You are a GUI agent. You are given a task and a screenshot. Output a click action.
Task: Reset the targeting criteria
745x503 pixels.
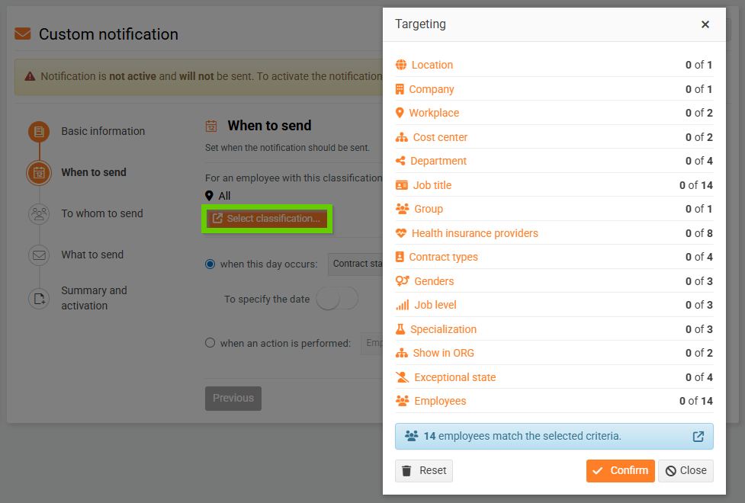tap(424, 470)
